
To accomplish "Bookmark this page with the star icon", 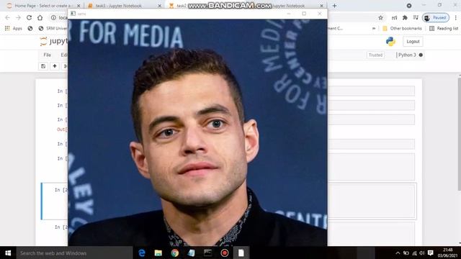I will pos(380,17).
